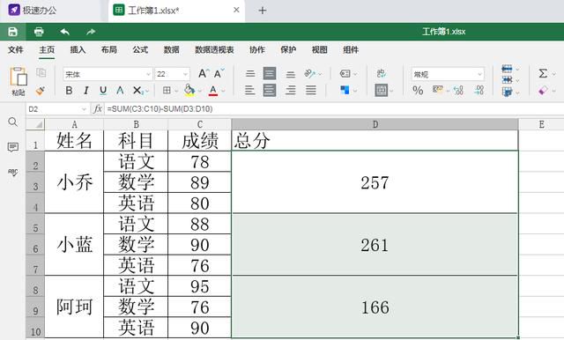The height and width of the screenshot is (340, 564).
Task: Click the cell style tag icon
Action: 345,74
